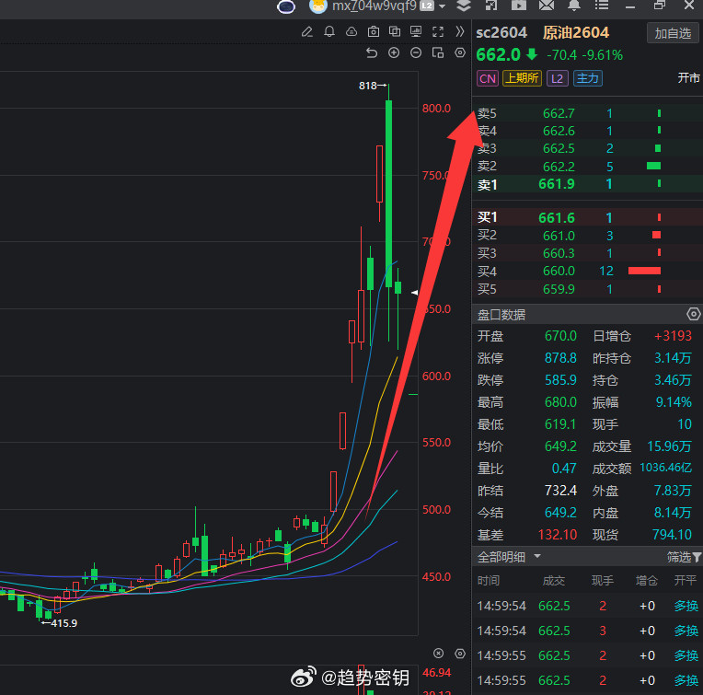
Task: Open price alert bell in chart toolbar
Action: pyautogui.click(x=329, y=32)
